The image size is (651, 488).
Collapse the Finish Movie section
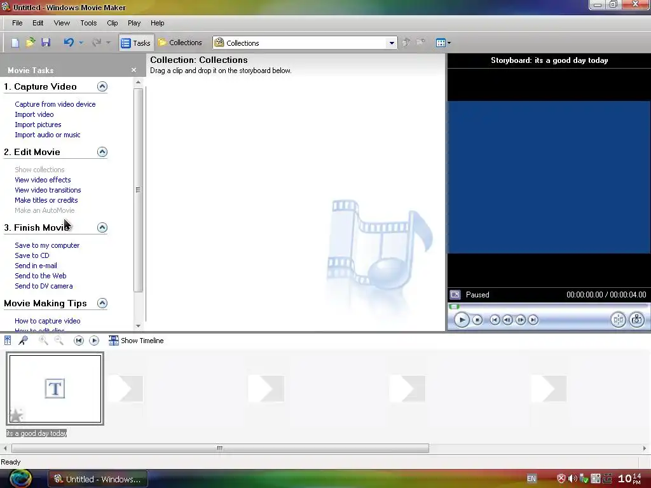click(102, 227)
